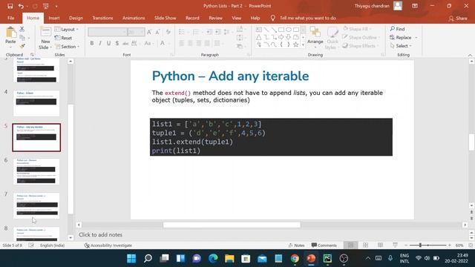This screenshot has height=267, width=475.
Task: Toggle Underline formatting
Action: click(x=108, y=43)
